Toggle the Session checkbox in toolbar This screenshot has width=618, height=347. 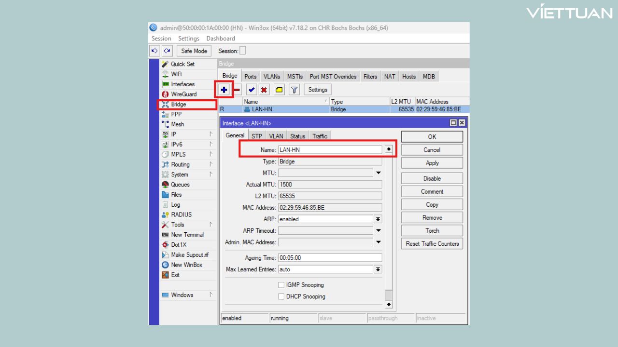242,51
